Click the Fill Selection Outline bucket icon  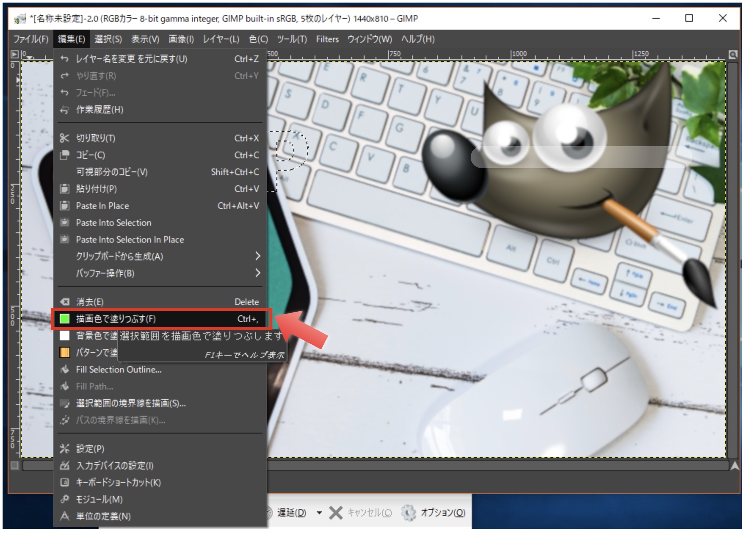pyautogui.click(x=65, y=369)
